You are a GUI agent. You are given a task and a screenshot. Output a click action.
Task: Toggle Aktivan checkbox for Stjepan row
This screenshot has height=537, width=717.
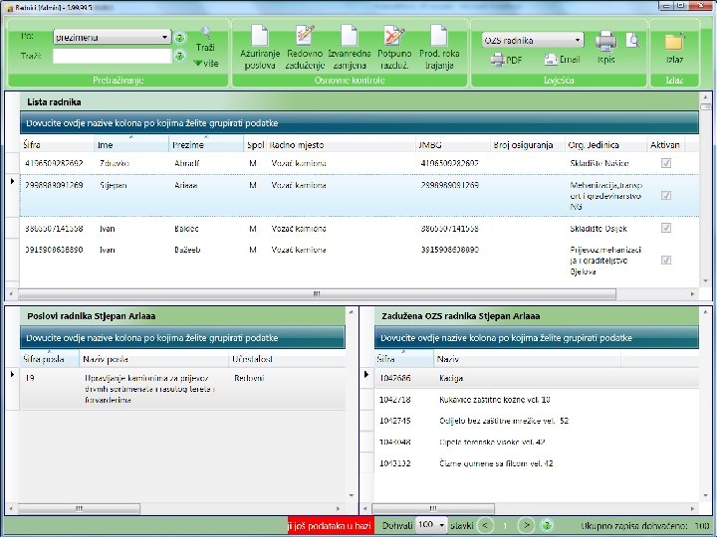pyautogui.click(x=666, y=196)
